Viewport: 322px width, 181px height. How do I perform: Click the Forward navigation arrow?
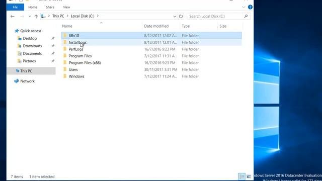click(x=22, y=16)
